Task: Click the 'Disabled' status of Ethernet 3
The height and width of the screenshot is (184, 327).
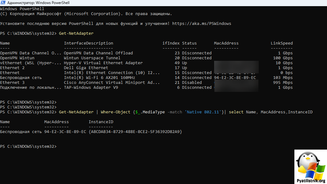Action: click(x=192, y=83)
